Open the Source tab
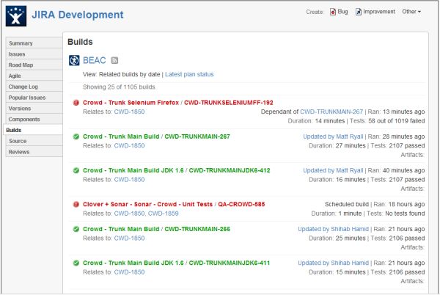Viewport: 440px width, 295px height. pyautogui.click(x=34, y=141)
